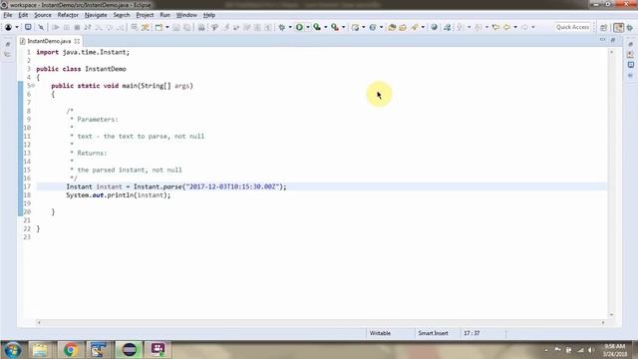Open Chrome from the taskbar
Image resolution: width=638 pixels, height=359 pixels.
click(x=71, y=350)
